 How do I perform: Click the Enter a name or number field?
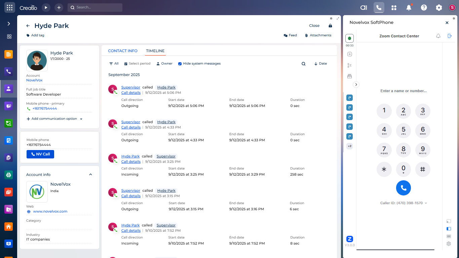[x=403, y=91]
